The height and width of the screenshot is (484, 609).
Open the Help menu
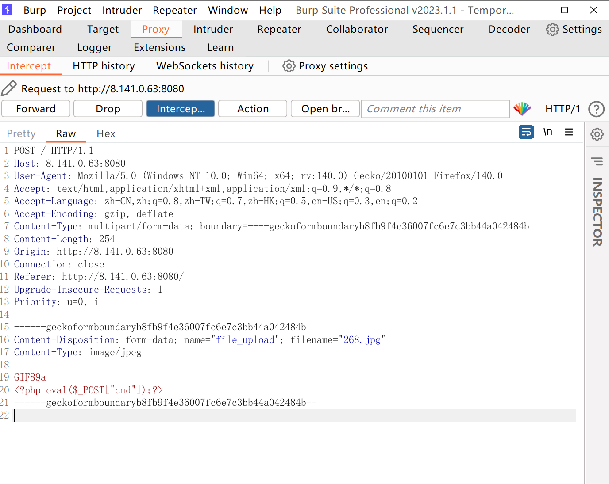coord(270,10)
